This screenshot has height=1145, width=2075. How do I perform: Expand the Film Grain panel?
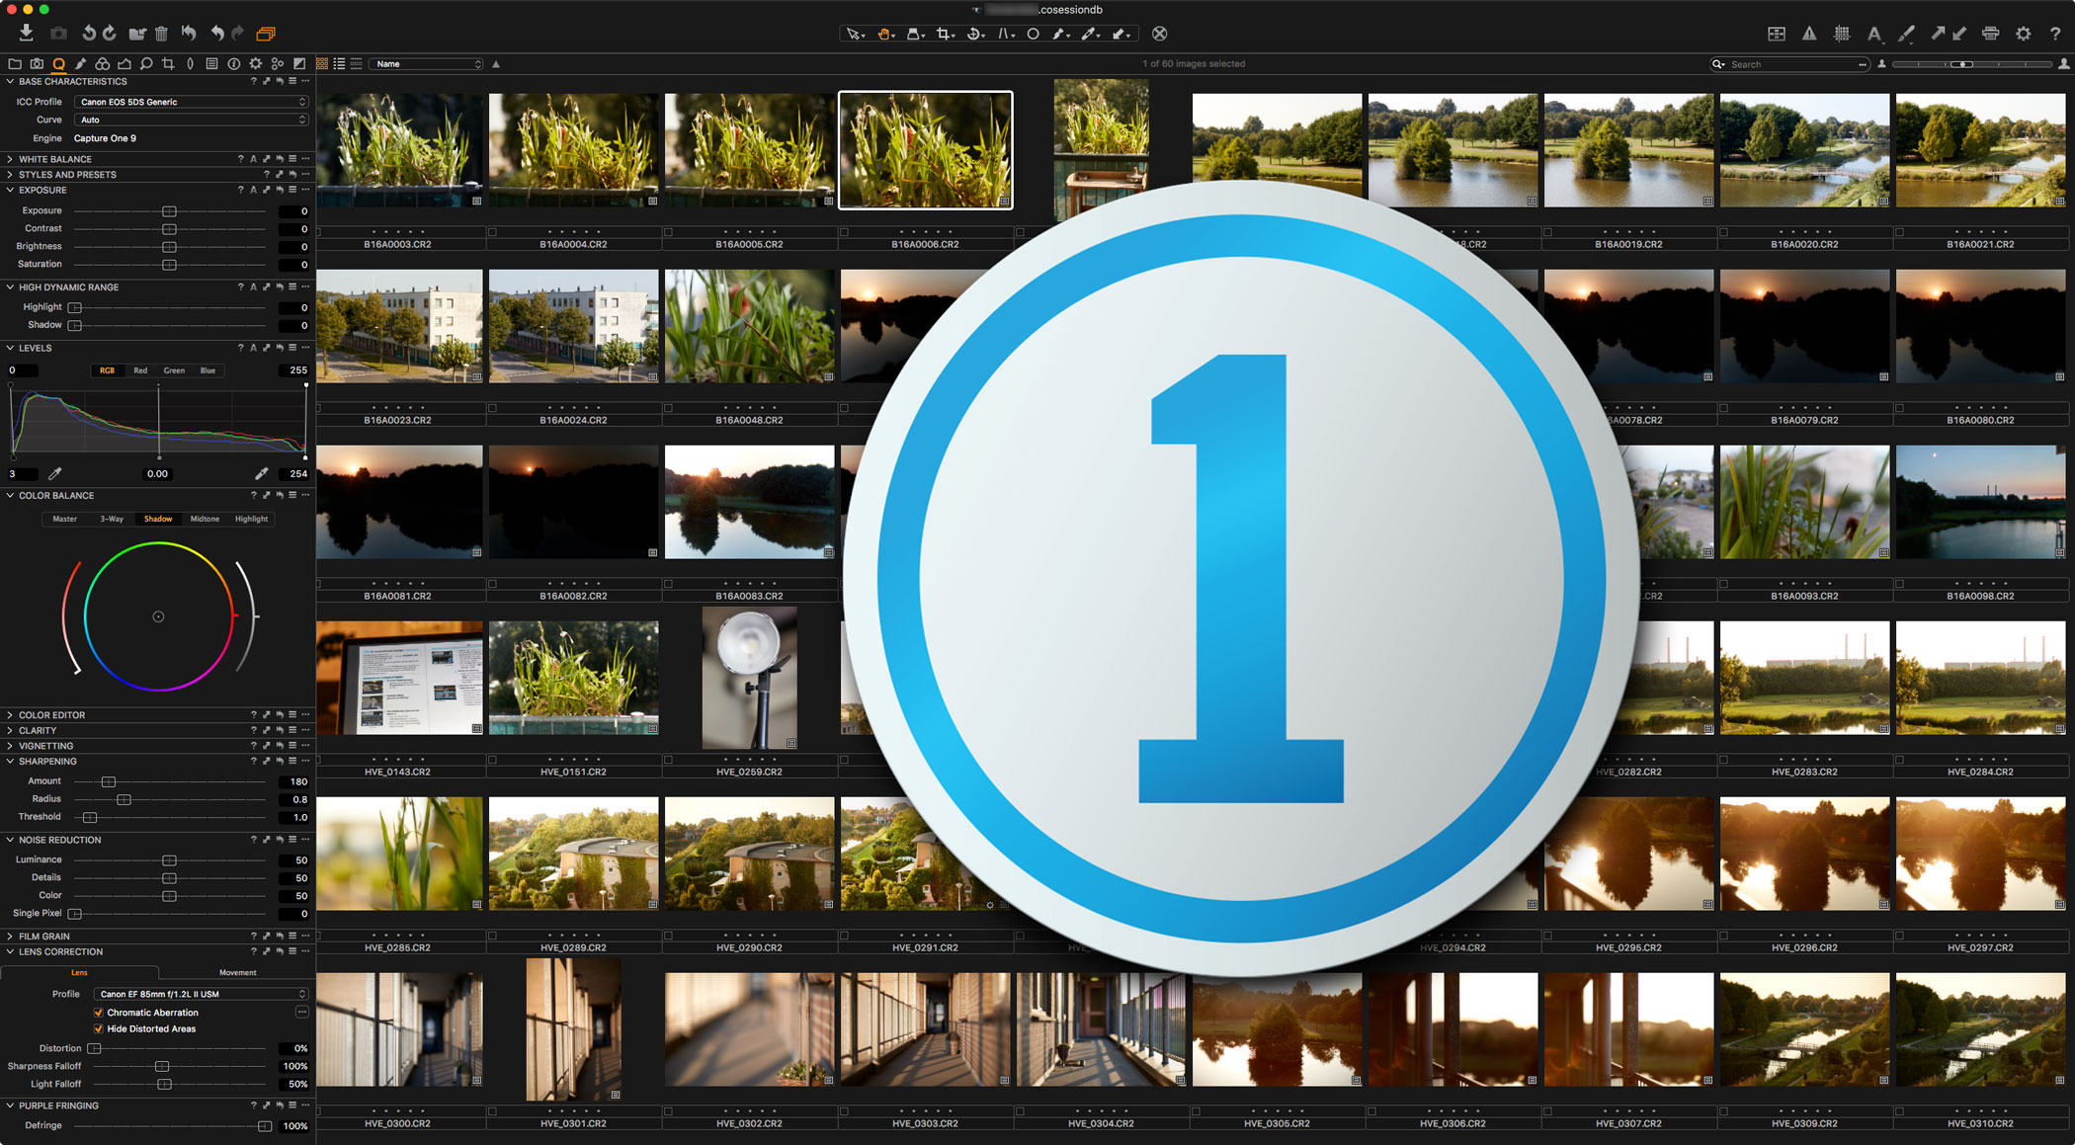pos(10,937)
